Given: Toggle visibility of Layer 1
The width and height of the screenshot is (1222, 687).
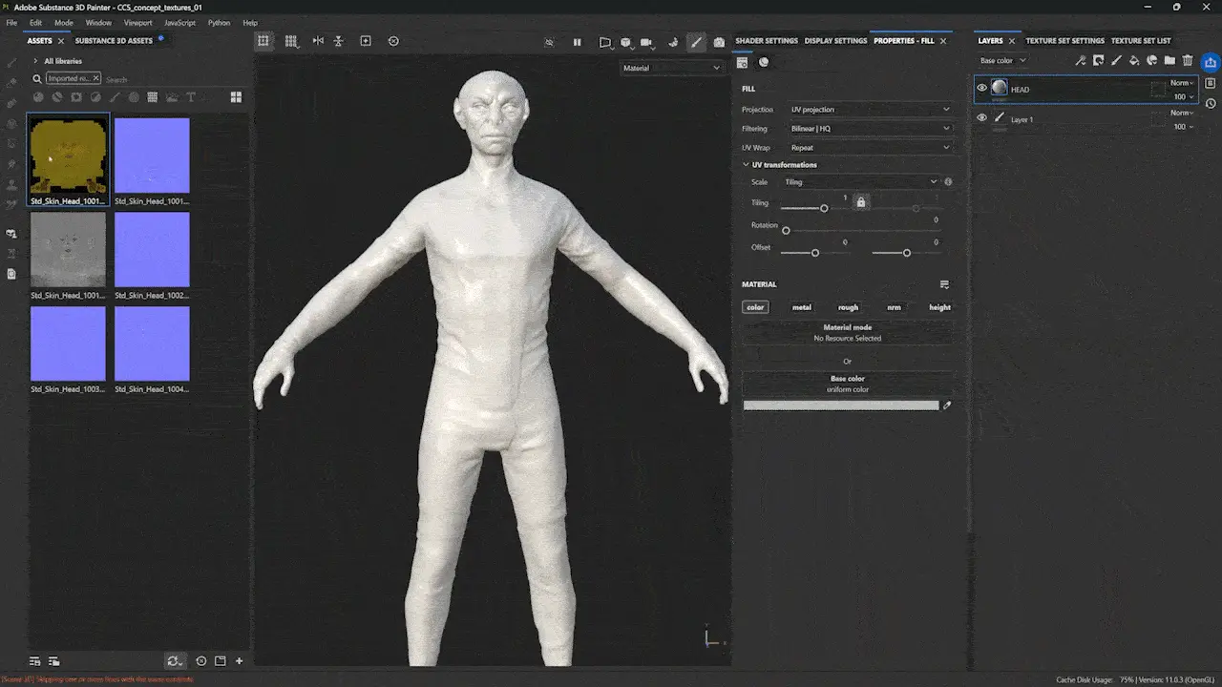Looking at the screenshot, I should (981, 118).
